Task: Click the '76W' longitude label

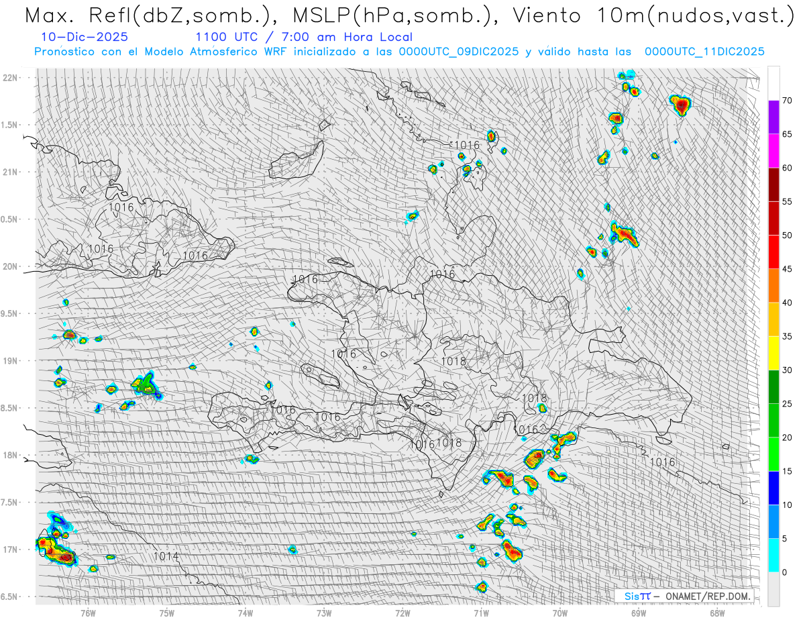Action: [x=88, y=612]
